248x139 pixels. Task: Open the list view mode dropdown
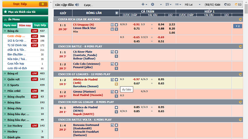click(x=178, y=4)
